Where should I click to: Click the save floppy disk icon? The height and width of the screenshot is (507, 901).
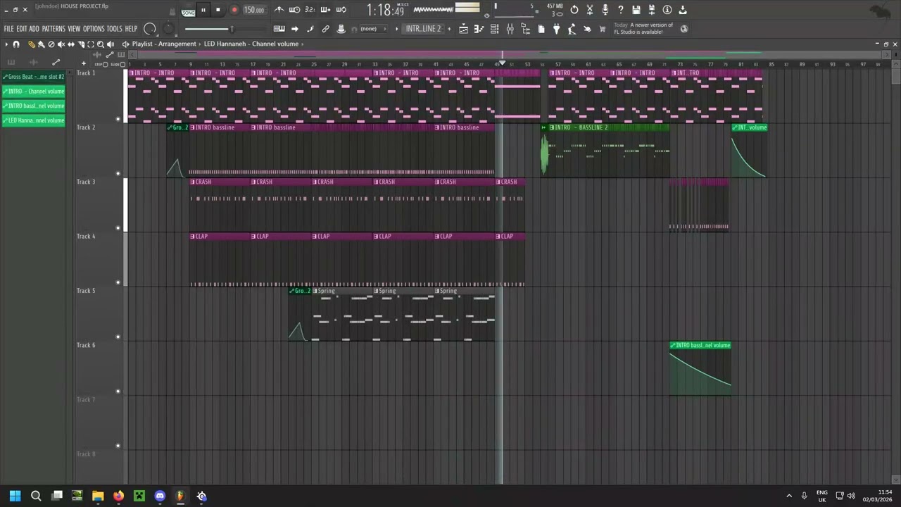[x=636, y=10]
